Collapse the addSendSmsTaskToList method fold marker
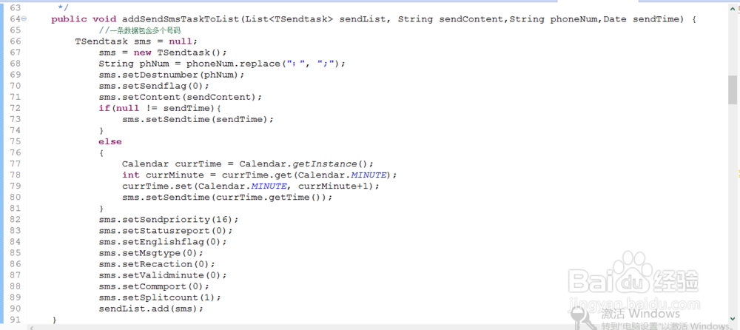 click(24, 19)
